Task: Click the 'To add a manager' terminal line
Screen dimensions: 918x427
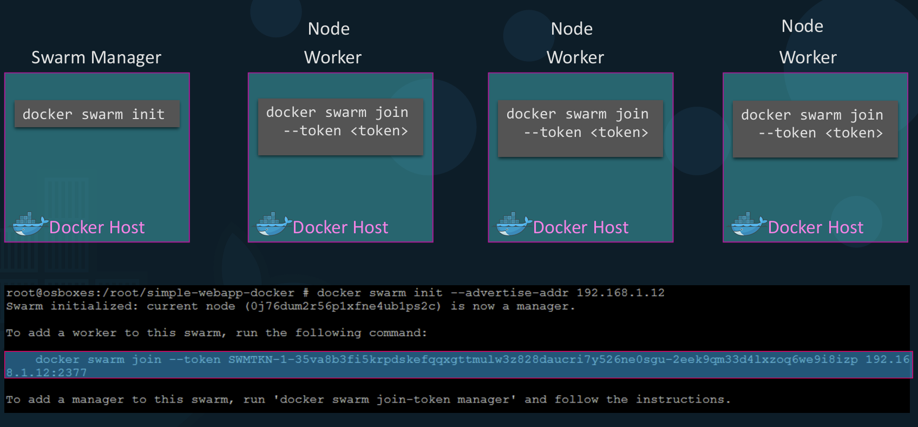Action: (x=368, y=399)
